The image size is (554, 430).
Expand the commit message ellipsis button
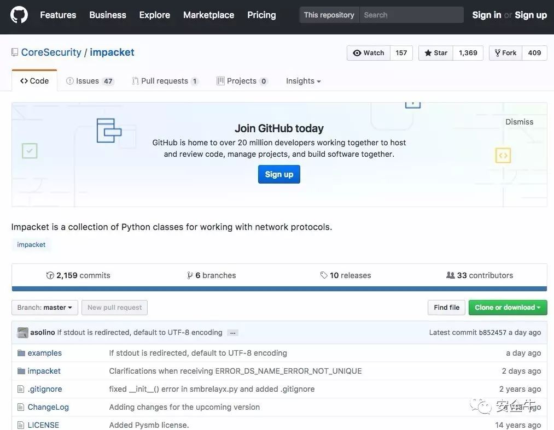pos(232,333)
